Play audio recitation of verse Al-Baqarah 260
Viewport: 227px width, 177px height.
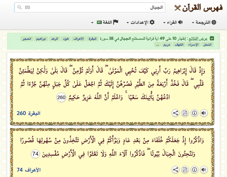204,113
